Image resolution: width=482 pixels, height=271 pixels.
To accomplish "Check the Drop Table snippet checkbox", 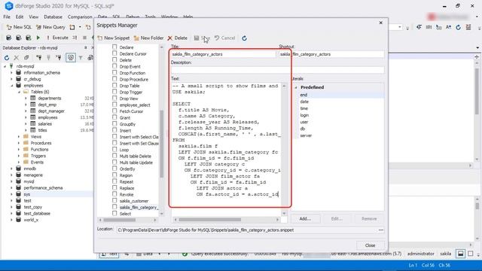I will pos(114,85).
